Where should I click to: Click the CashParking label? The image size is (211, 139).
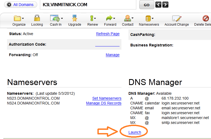click(x=143, y=35)
